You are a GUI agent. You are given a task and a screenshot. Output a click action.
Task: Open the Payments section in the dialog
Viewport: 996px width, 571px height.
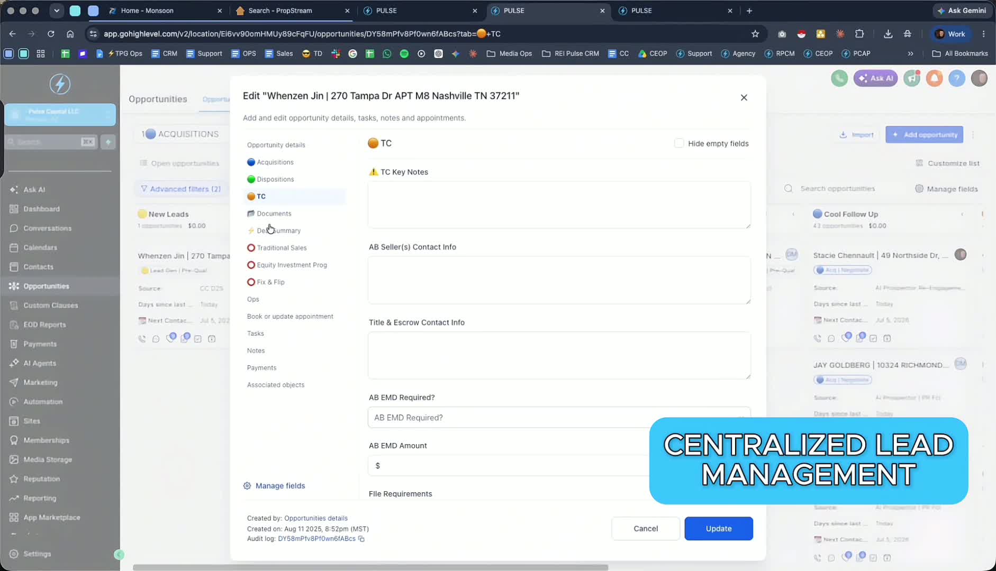(x=261, y=368)
